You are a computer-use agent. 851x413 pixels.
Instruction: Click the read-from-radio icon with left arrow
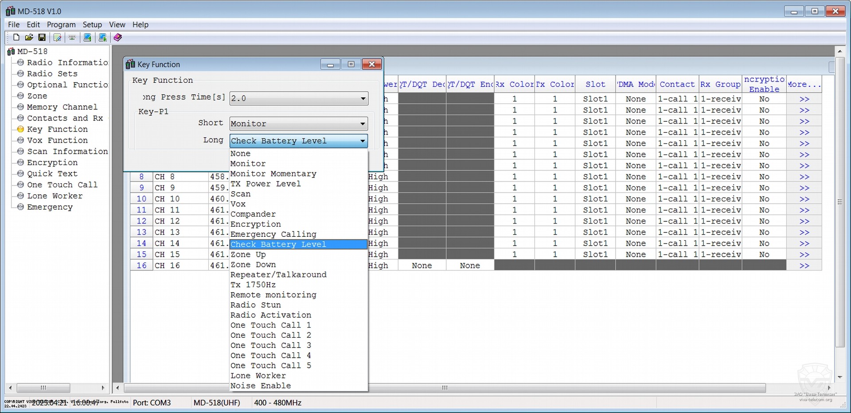click(87, 38)
